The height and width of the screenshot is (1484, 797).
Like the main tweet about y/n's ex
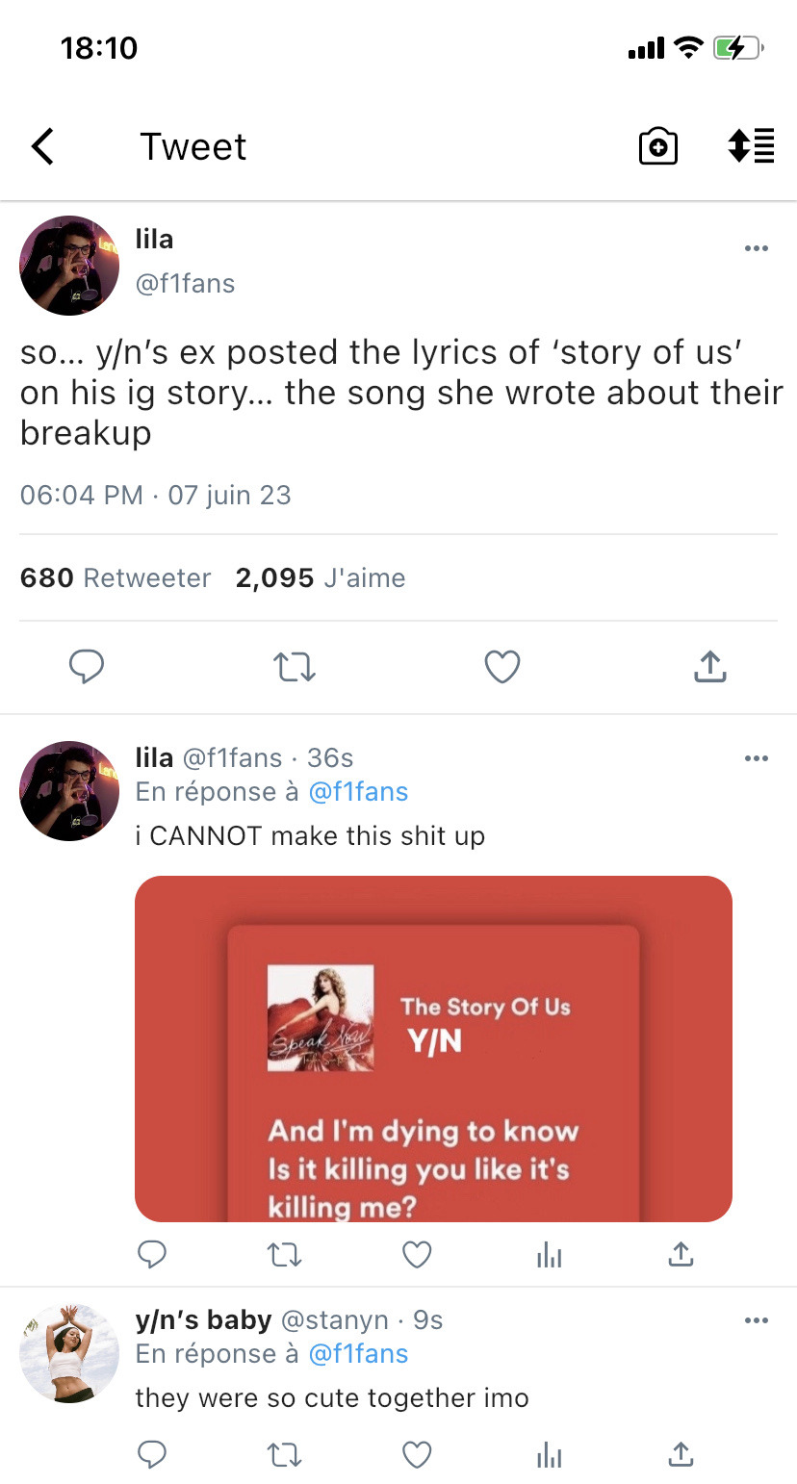[502, 666]
